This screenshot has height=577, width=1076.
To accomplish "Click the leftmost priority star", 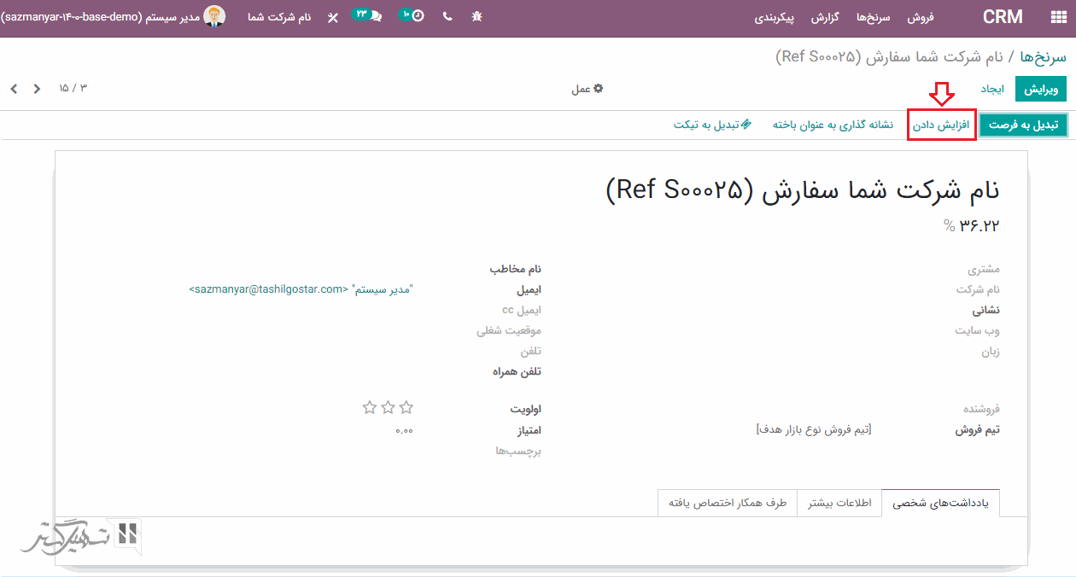I will [x=370, y=408].
